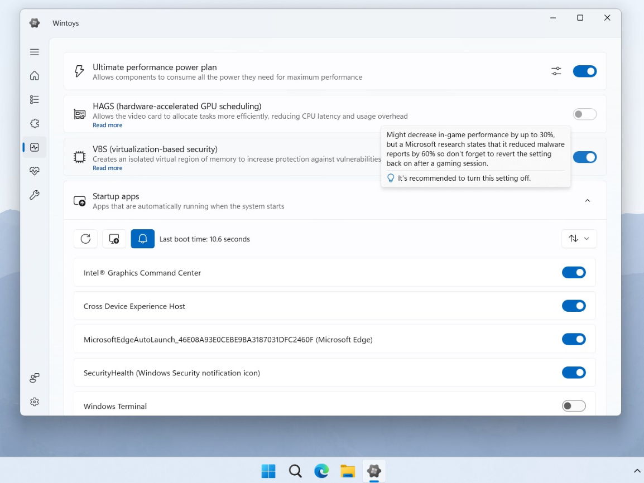Turn off Intel Graphics Command Center startup

click(573, 273)
